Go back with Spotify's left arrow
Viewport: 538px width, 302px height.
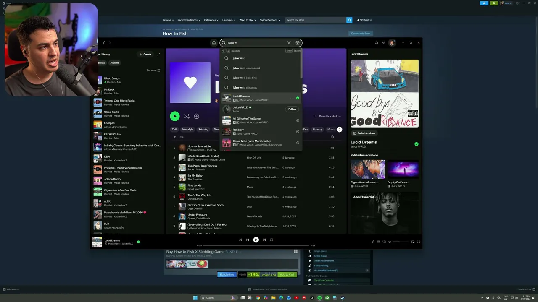pos(104,43)
